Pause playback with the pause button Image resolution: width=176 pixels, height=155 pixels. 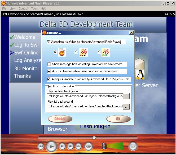(x=62, y=146)
